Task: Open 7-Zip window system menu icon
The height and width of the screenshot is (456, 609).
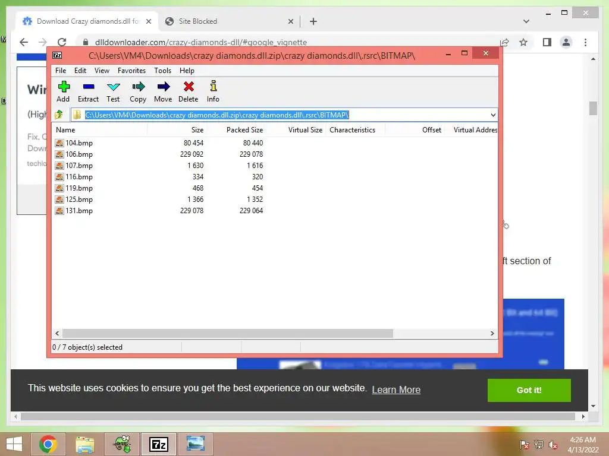Action: click(57, 55)
